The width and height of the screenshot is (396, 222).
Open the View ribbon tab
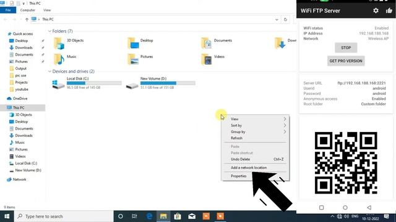click(x=47, y=10)
